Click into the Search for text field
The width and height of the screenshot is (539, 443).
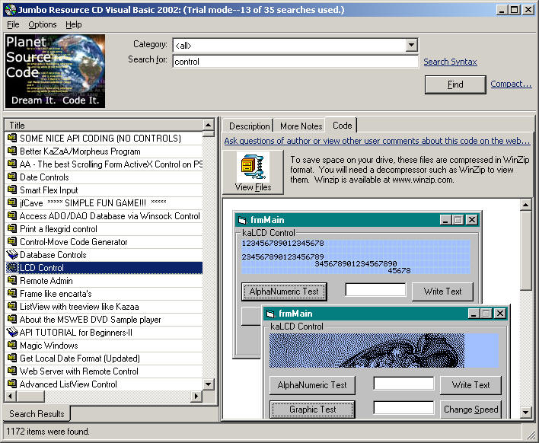[x=295, y=62]
